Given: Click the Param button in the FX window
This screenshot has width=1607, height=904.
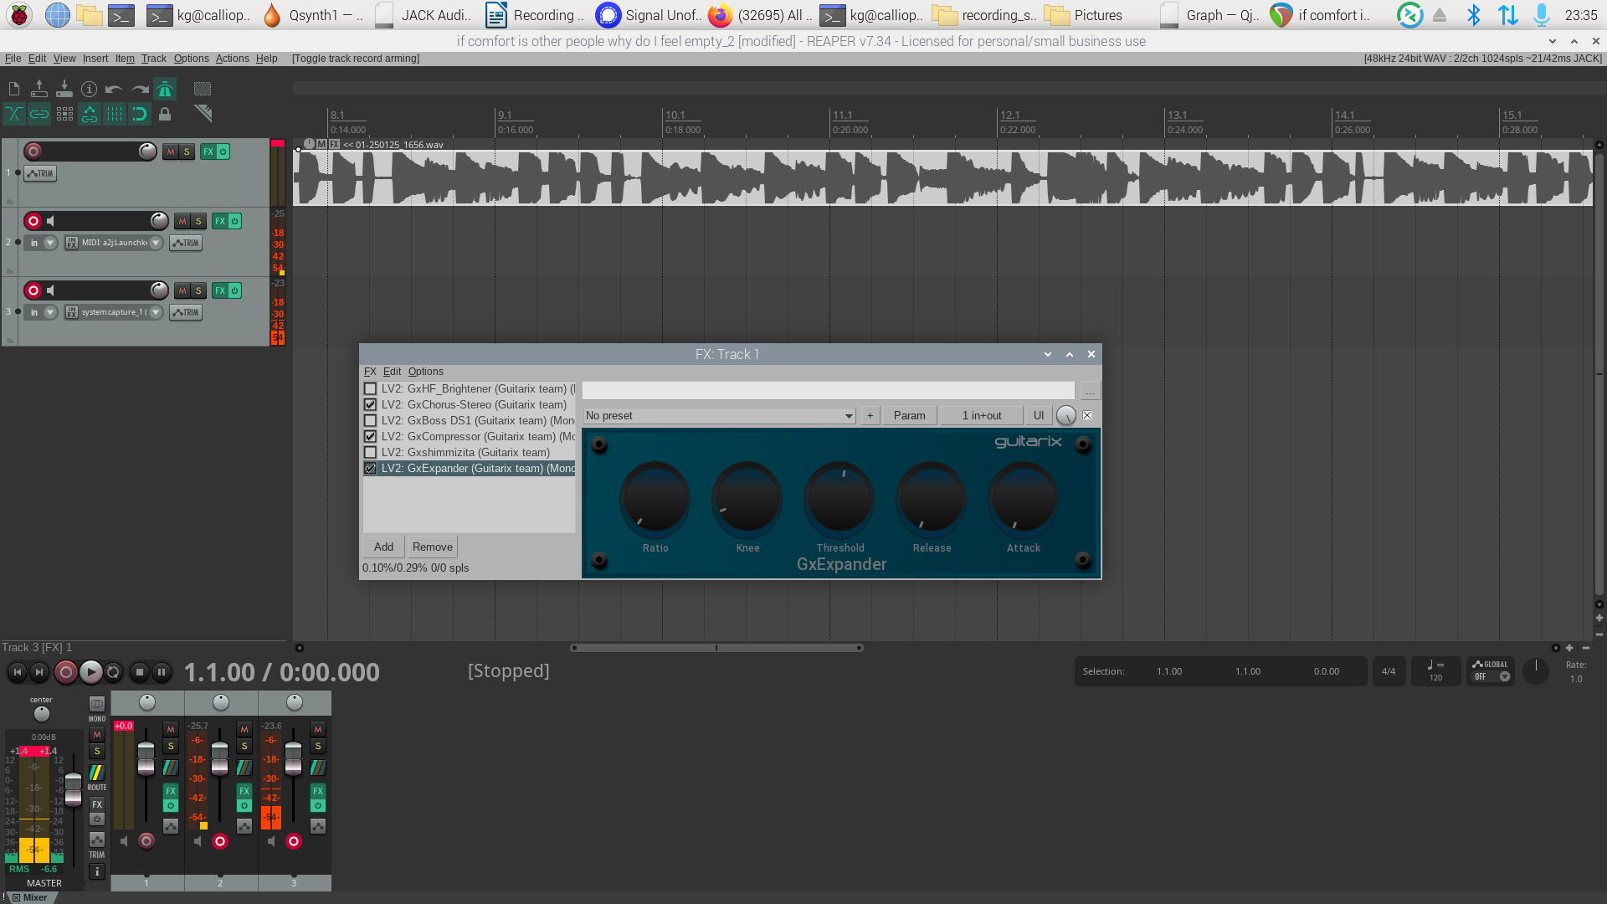Looking at the screenshot, I should point(909,415).
